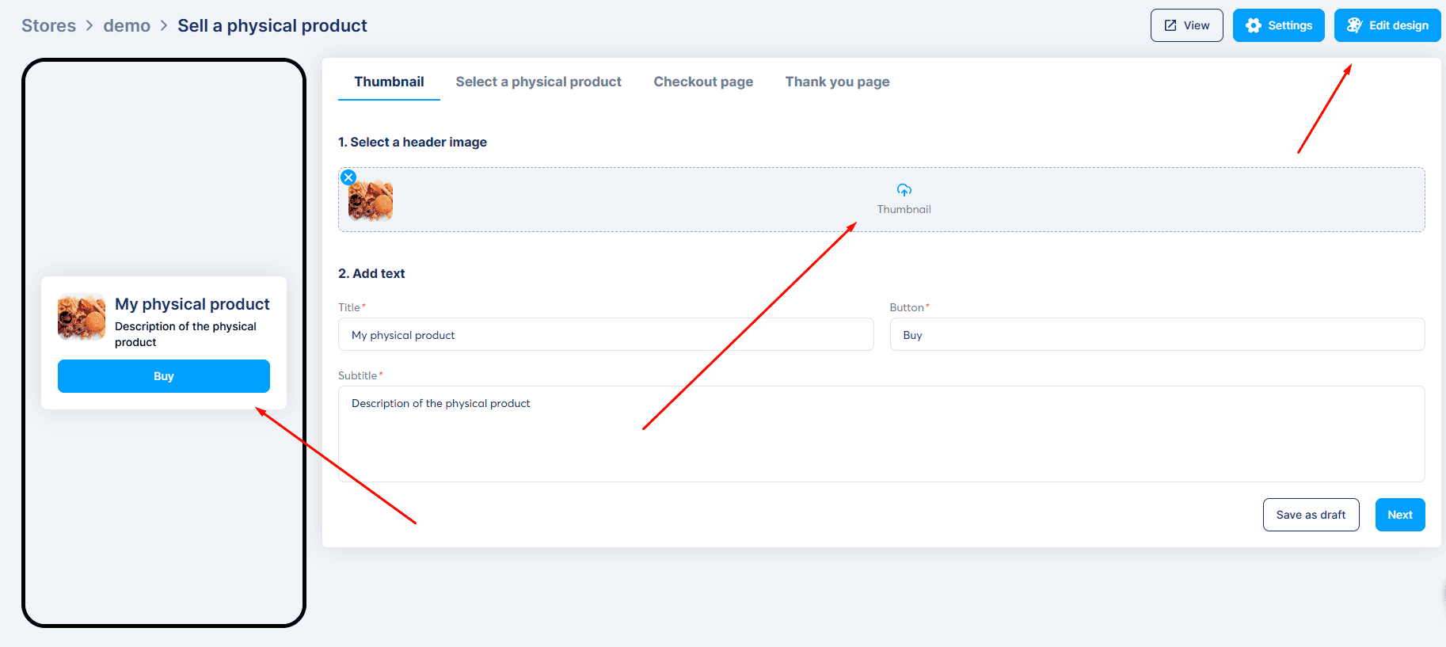
Task: Click product image in phone preview
Action: 82,317
